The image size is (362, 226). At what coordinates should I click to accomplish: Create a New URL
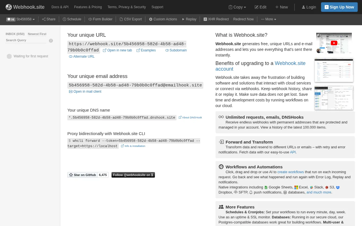[281, 7]
